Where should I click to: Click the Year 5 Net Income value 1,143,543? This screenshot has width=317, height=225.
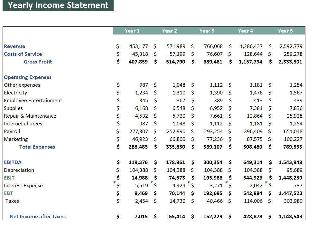click(291, 216)
